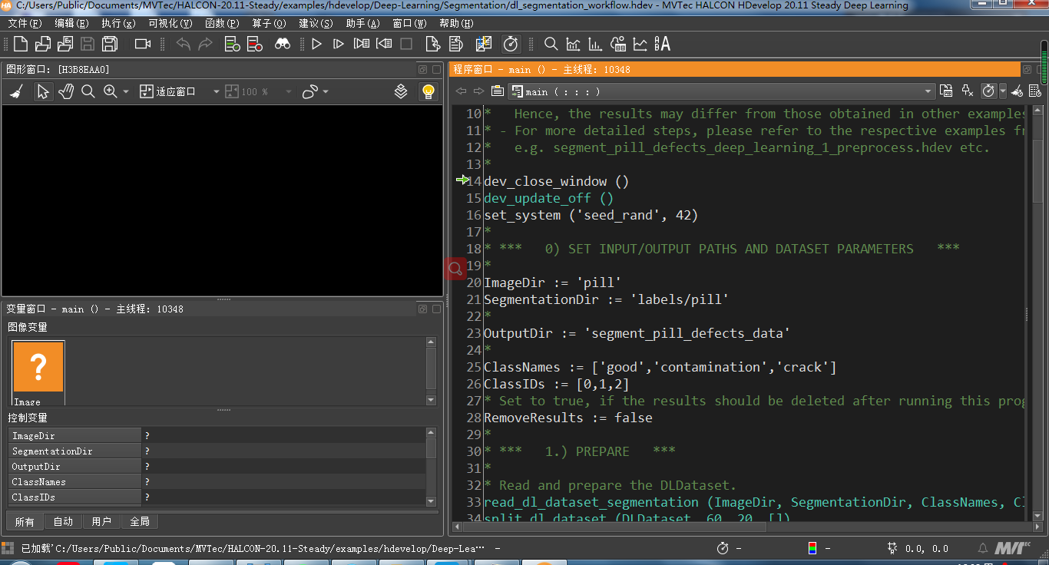Viewport: 1049px width, 565px height.
Task: Open the ROI drawing shape dropdown
Action: pyautogui.click(x=326, y=91)
